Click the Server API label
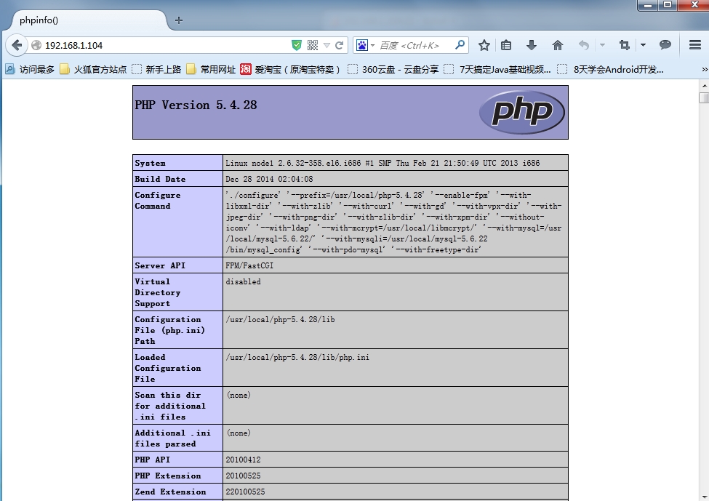 (160, 265)
